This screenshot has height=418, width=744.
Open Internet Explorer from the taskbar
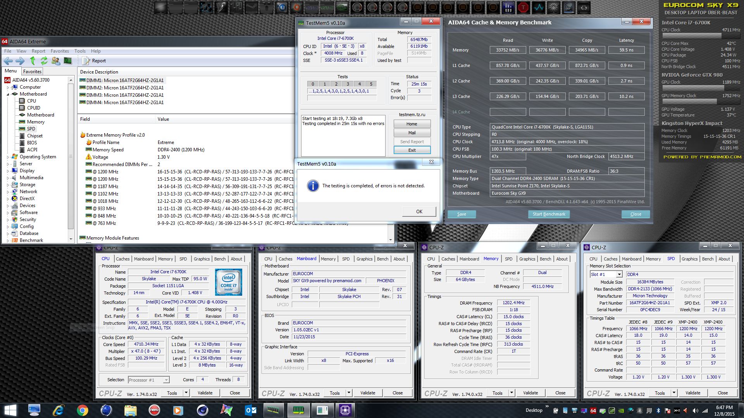[59, 410]
